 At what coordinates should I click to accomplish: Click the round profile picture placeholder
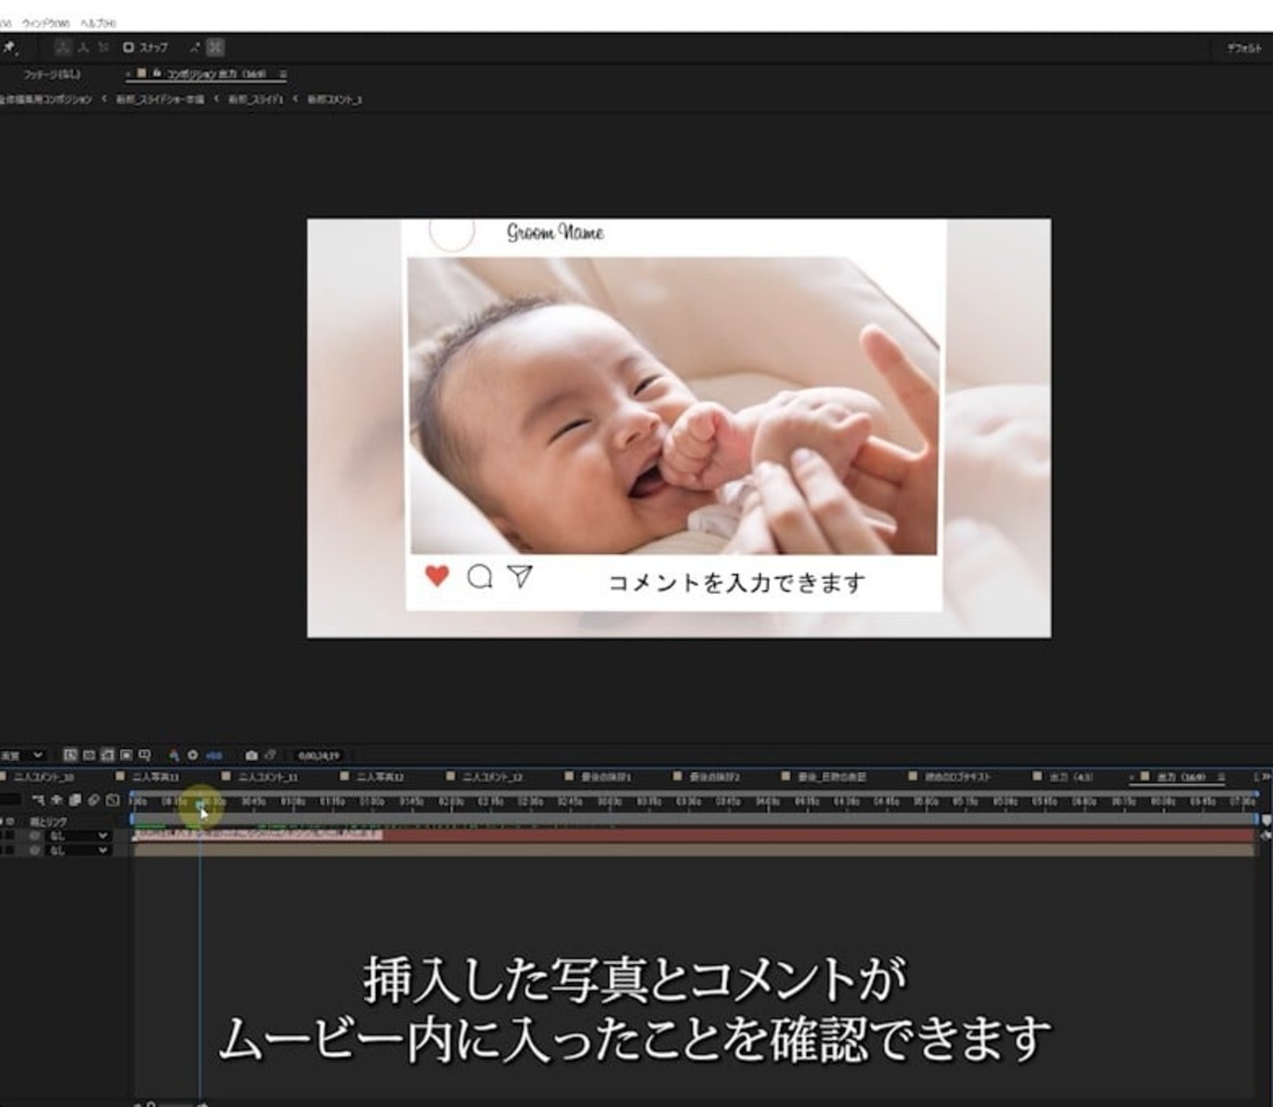[x=452, y=235]
